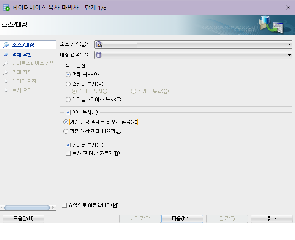This screenshot has width=295, height=240.
Task: Open the 소스 접속(S) dropdown arrow
Action: pos(289,44)
